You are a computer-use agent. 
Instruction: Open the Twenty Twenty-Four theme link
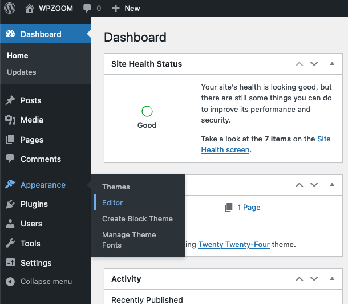tap(234, 245)
